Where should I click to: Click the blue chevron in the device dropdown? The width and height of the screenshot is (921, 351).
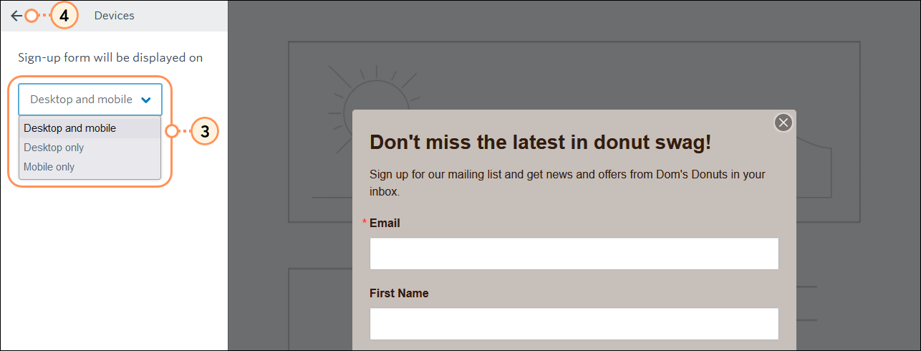[146, 100]
